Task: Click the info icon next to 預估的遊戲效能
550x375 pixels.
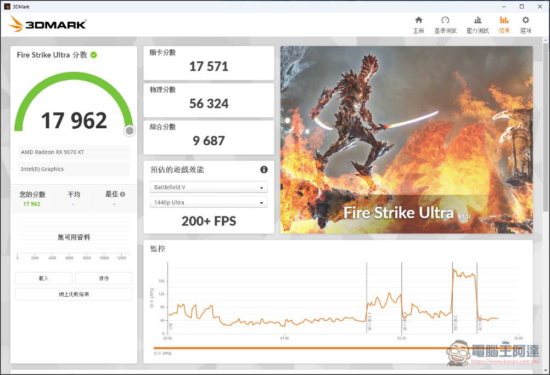Action: tap(263, 170)
